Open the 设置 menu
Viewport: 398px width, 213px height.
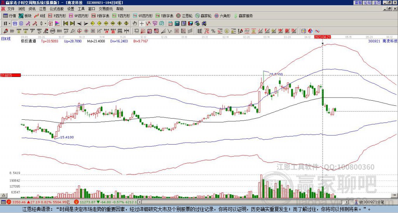[71, 9]
